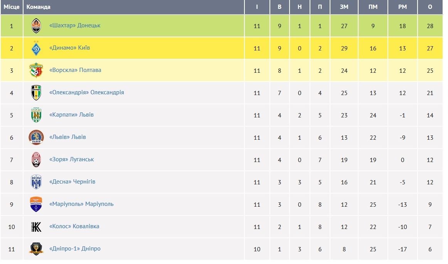The width and height of the screenshot is (448, 264).
Task: Click the Dynamo Kyiv club crest
Action: (x=36, y=48)
